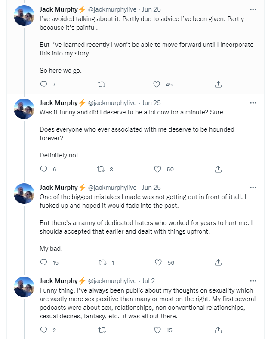Retweet the "So here we go" tweet

pos(102,84)
